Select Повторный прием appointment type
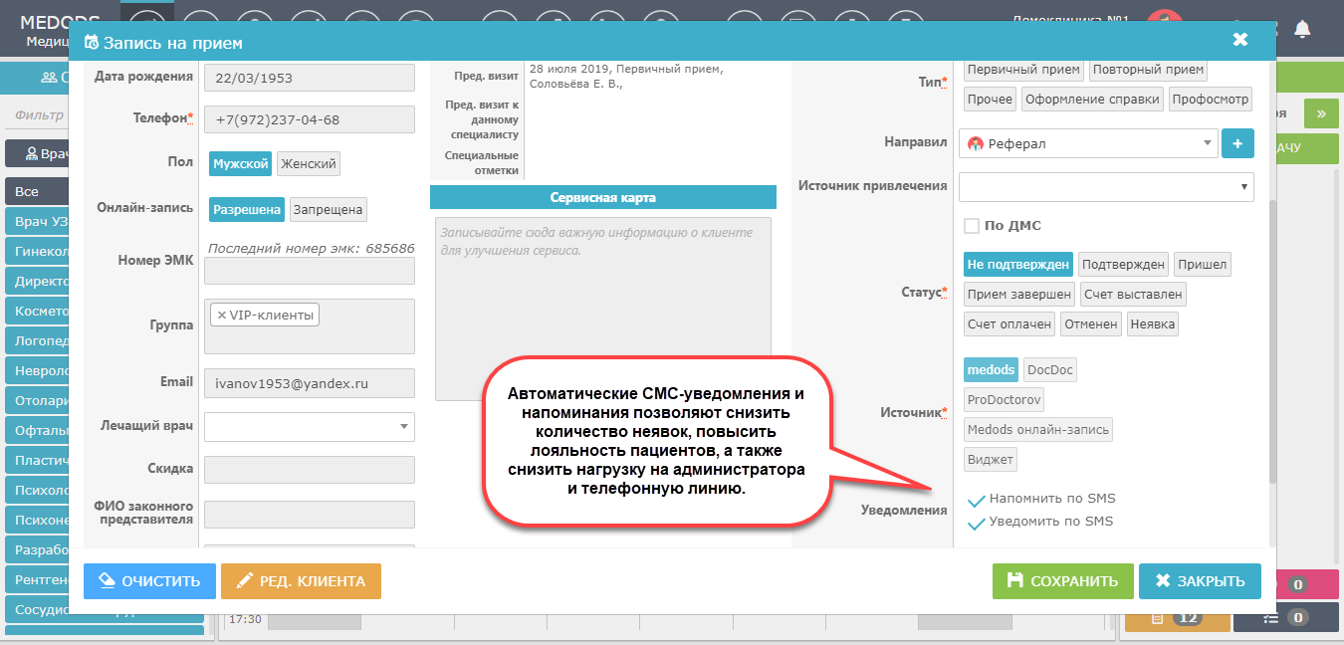This screenshot has height=645, width=1344. [x=1147, y=70]
